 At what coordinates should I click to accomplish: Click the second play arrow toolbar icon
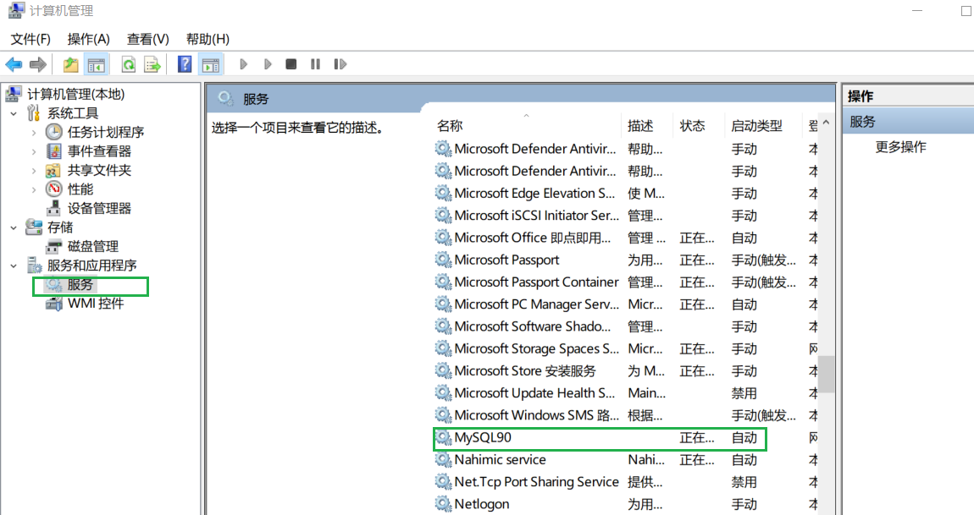[268, 64]
